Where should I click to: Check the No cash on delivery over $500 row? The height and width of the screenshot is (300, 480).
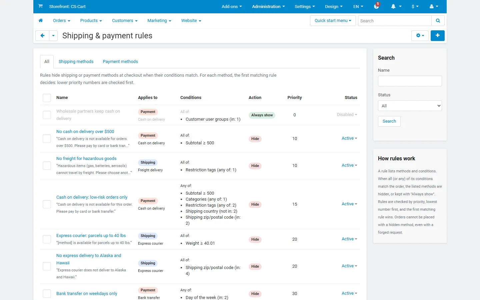(47, 139)
